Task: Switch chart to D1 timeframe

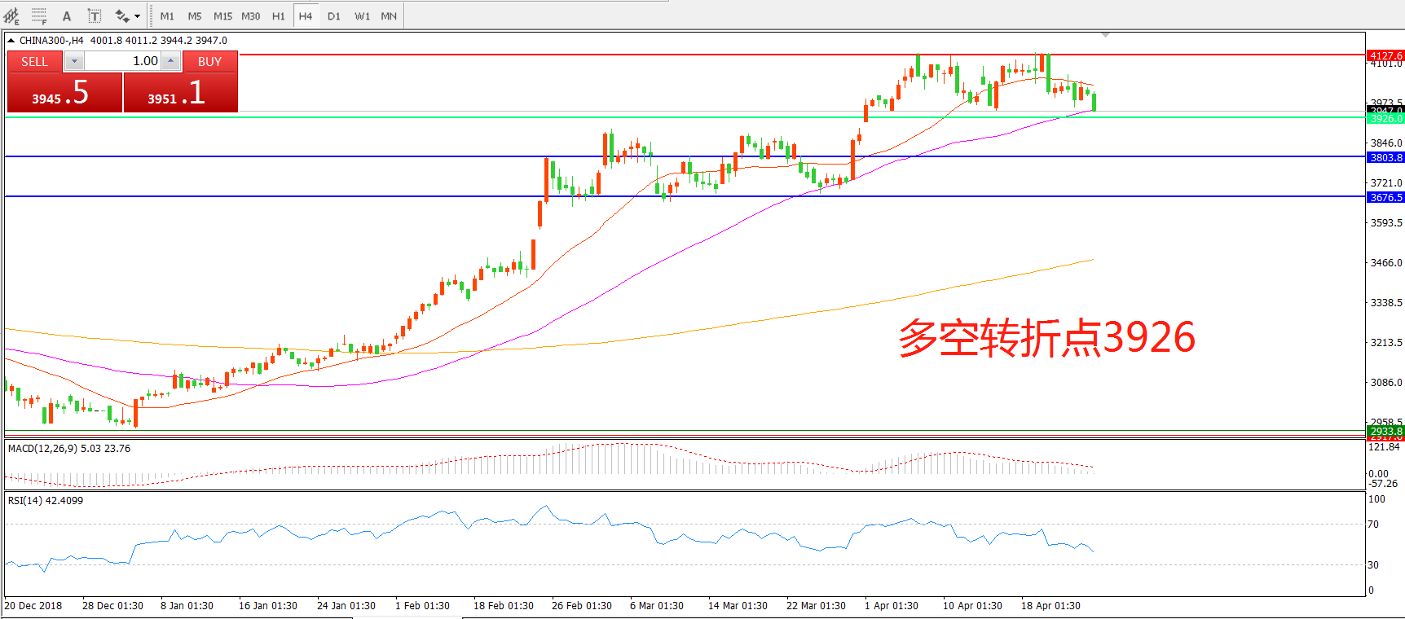Action: point(334,15)
